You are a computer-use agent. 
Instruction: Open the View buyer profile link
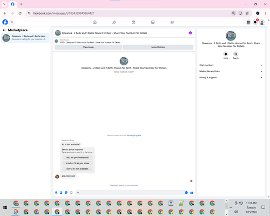point(134,136)
